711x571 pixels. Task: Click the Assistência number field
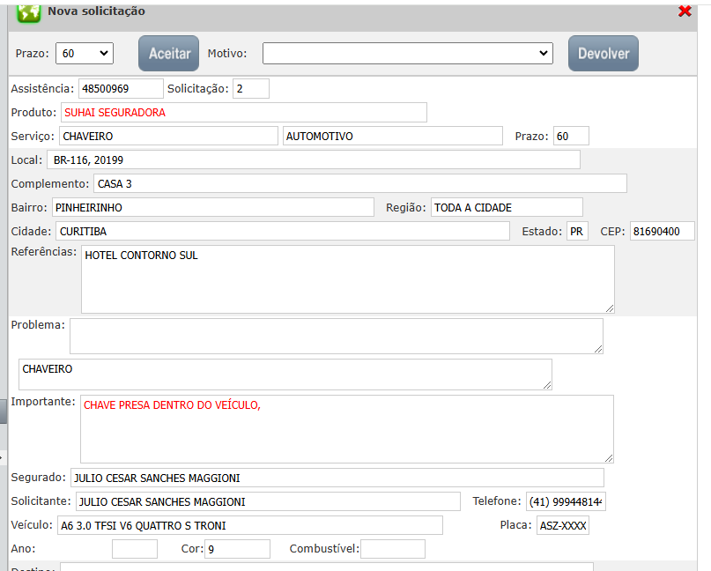(x=121, y=88)
